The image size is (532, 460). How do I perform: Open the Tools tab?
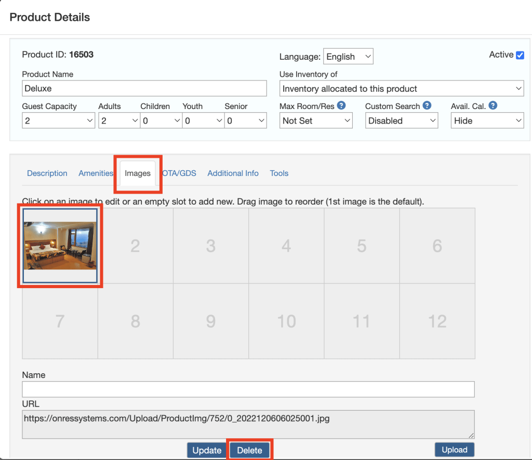279,173
